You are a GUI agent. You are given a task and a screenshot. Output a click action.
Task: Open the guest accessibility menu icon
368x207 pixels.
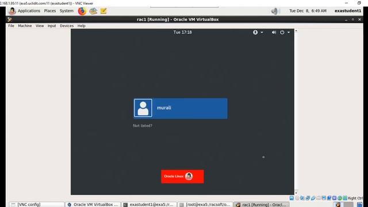pyautogui.click(x=255, y=32)
